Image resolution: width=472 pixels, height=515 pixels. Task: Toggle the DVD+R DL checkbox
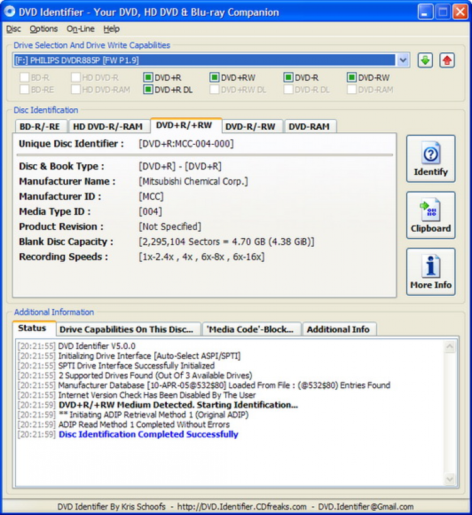point(148,89)
